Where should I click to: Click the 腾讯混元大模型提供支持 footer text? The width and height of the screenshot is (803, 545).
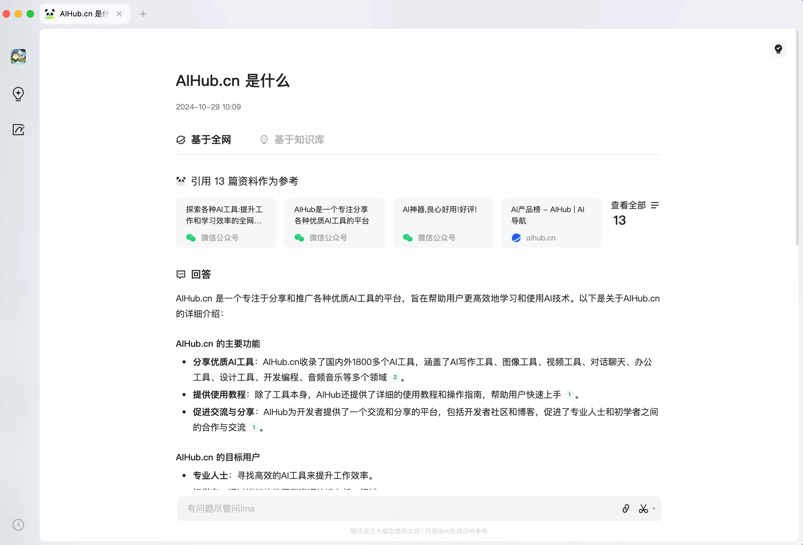(x=385, y=531)
